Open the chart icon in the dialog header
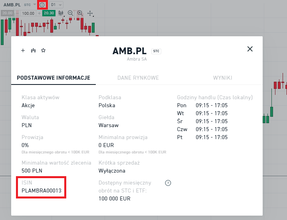 coord(34,51)
